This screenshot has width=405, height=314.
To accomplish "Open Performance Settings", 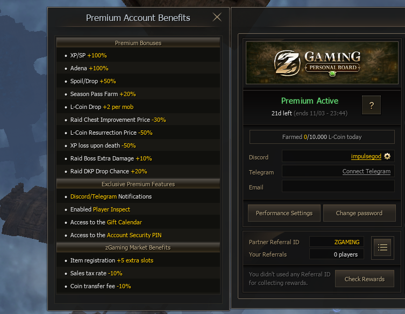I will [284, 213].
